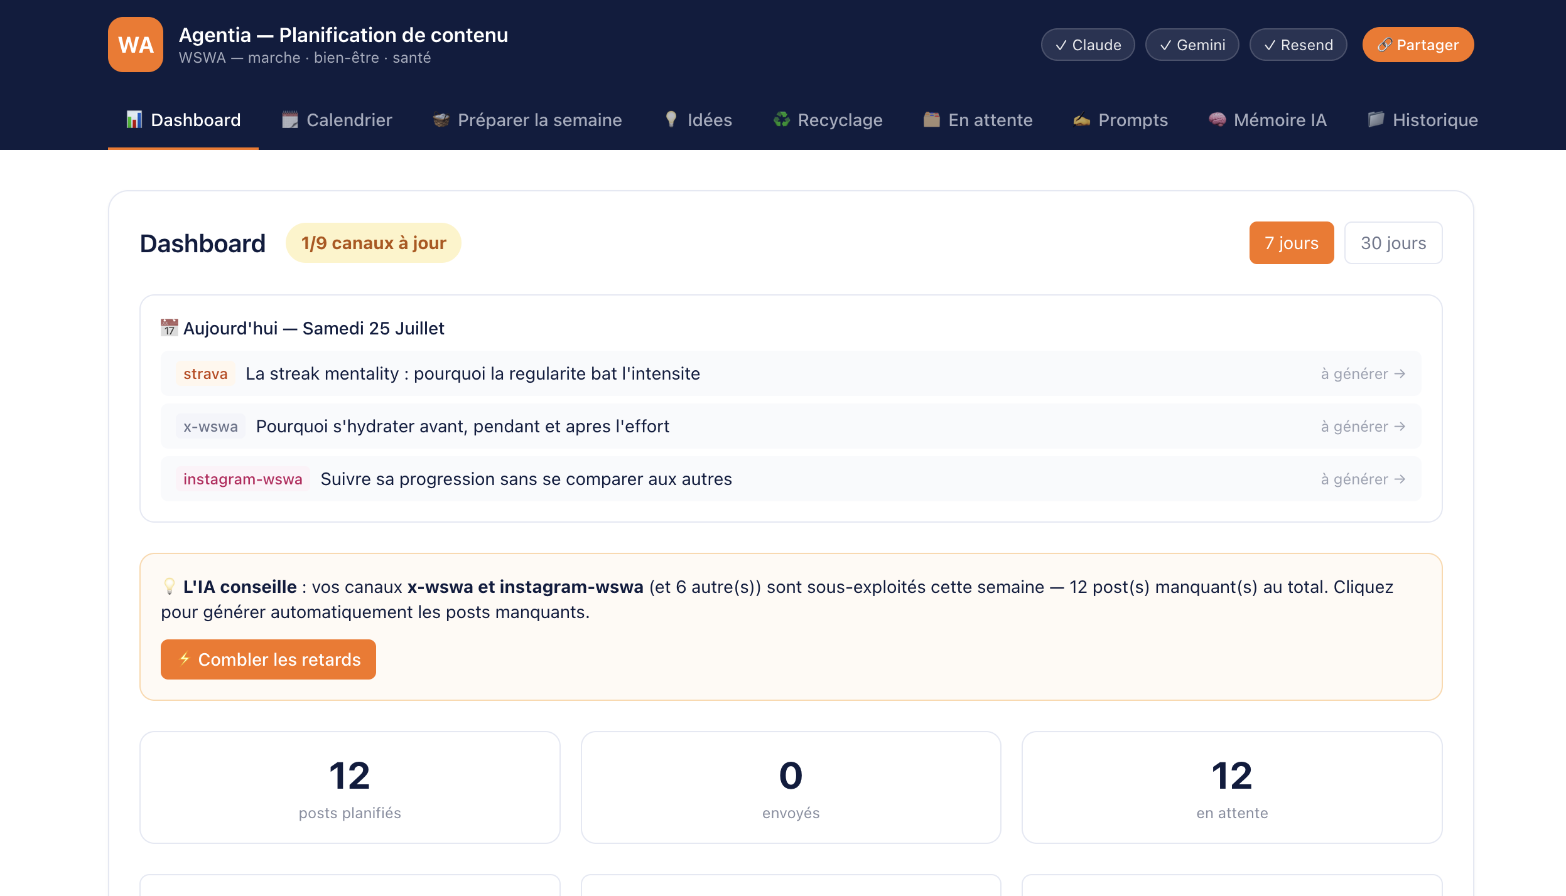Click the L'IA conseille bulb icon

tap(169, 587)
